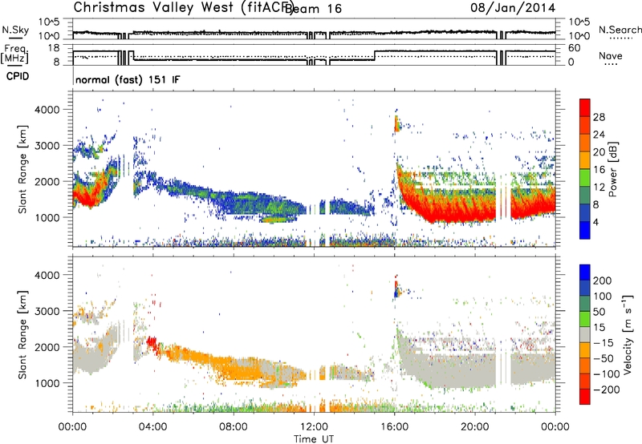Click the "08:00" time tick label

[234, 427]
